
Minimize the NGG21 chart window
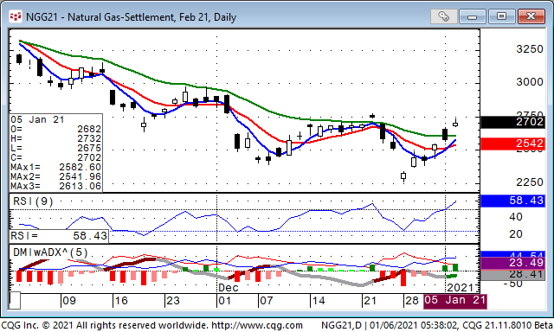coord(473,16)
